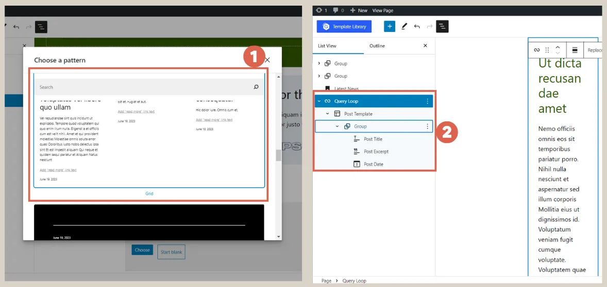Select the Query Loop block row
The width and height of the screenshot is (607, 287).
pos(374,101)
